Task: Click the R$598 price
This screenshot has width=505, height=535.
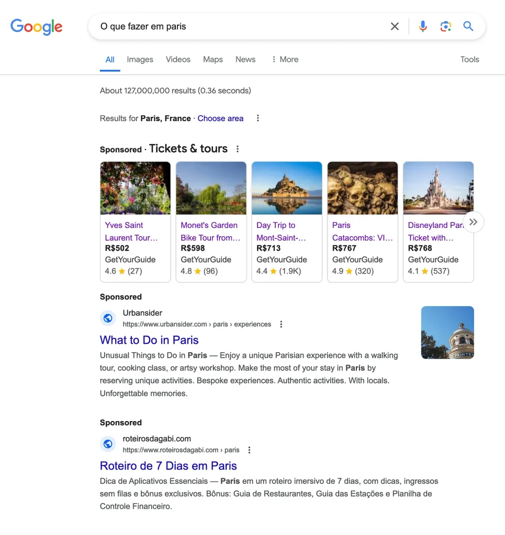Action: click(193, 248)
